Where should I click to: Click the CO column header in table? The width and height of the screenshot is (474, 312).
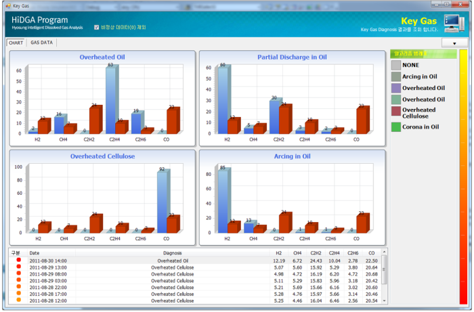[372, 253]
